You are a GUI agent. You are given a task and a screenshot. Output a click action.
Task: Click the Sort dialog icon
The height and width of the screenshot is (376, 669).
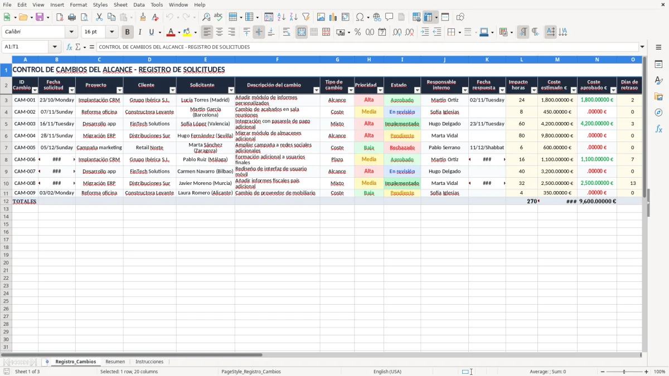[269, 17]
